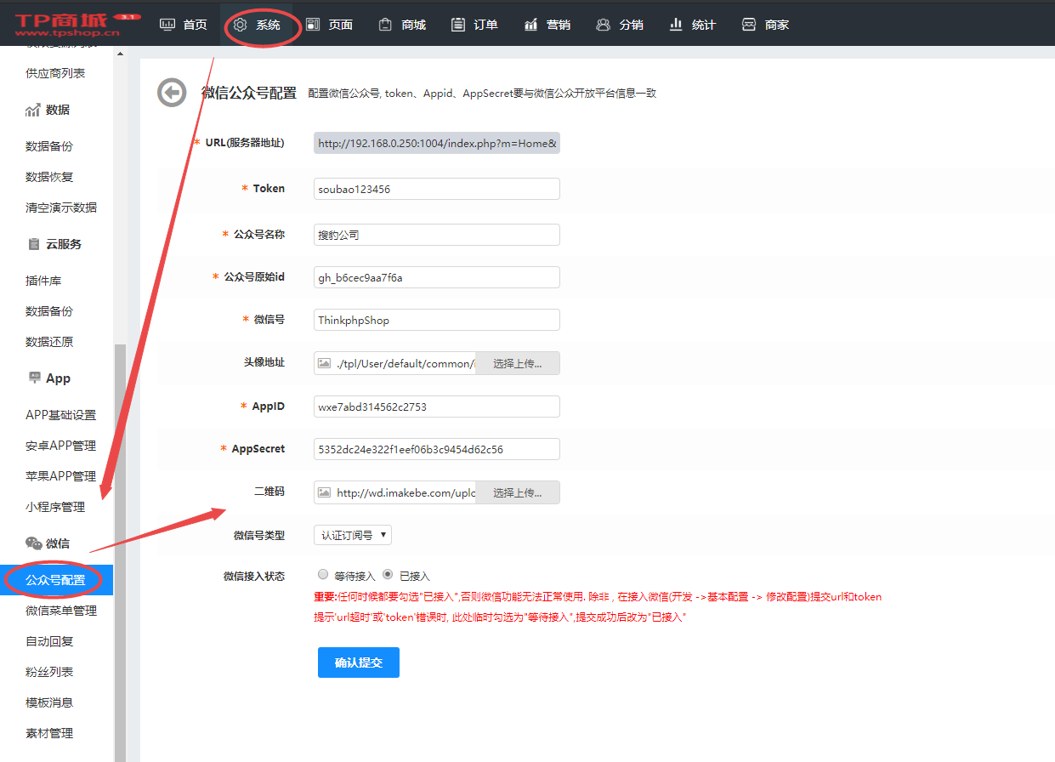This screenshot has height=762, width=1055.
Task: Select the 页面 page icon
Action: [x=313, y=24]
